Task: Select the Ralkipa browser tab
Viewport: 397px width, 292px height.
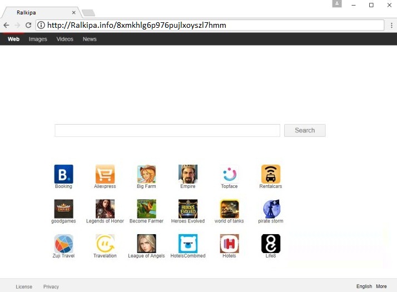Action: coord(41,12)
